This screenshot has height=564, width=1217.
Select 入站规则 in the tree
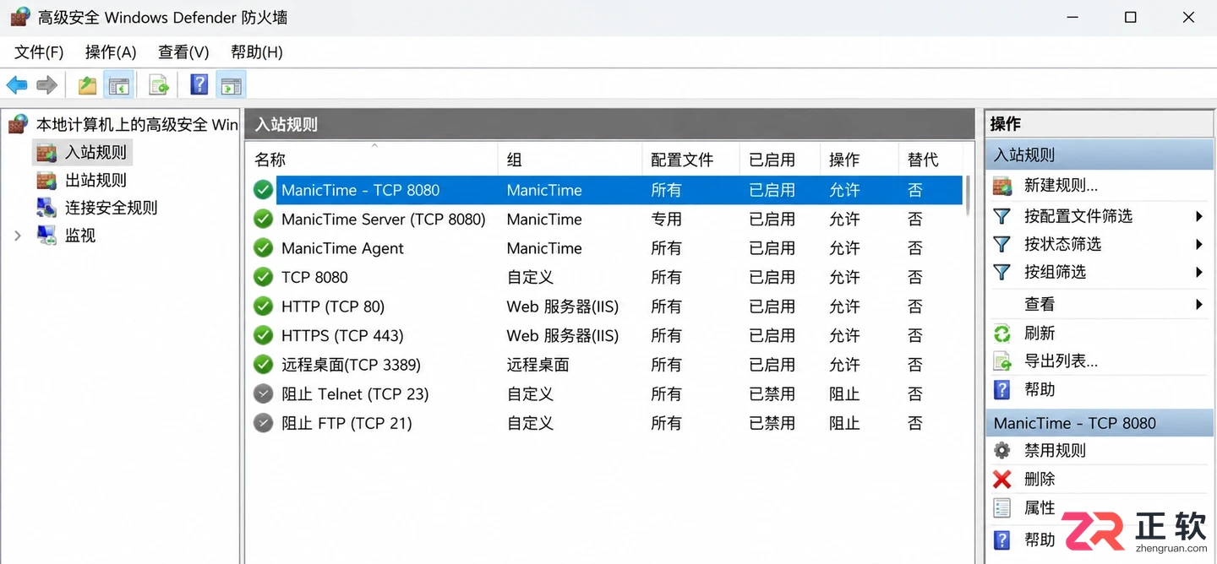96,153
